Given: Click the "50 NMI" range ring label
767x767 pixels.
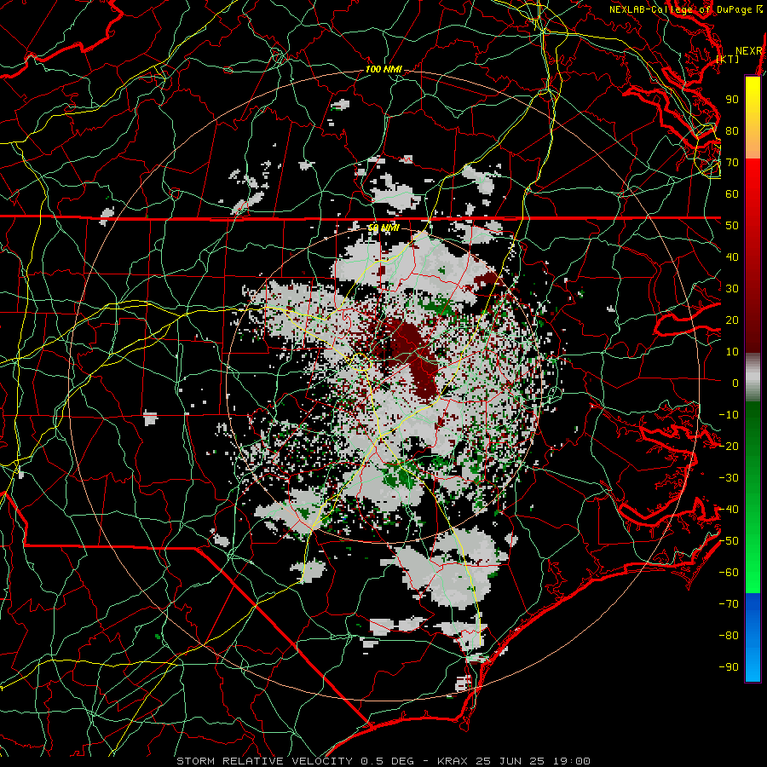Looking at the screenshot, I should (383, 228).
